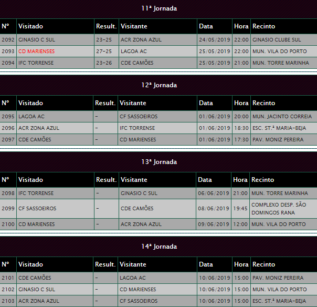Screen dimensions: 317x307
Task: Click CDE CAMÕES home team in match 2097
Action: pos(35,139)
